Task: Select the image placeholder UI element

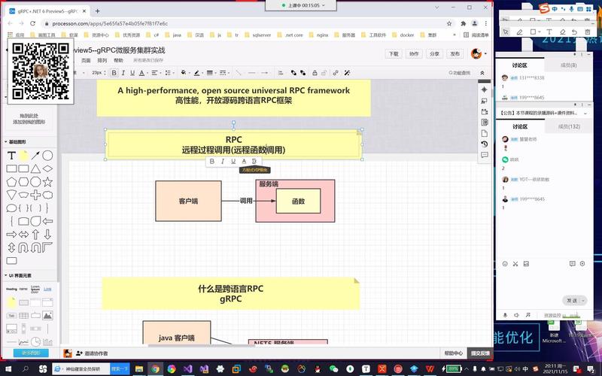Action: [47, 315]
